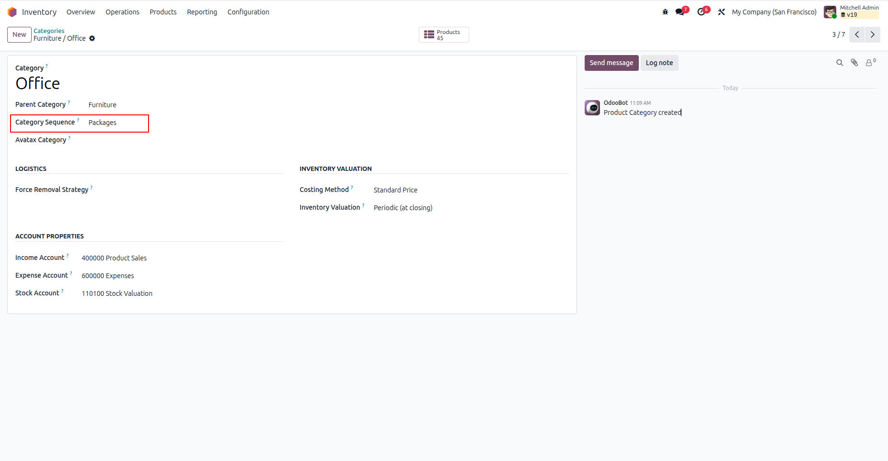Open the activities clock icon with 6 badge

click(x=702, y=12)
